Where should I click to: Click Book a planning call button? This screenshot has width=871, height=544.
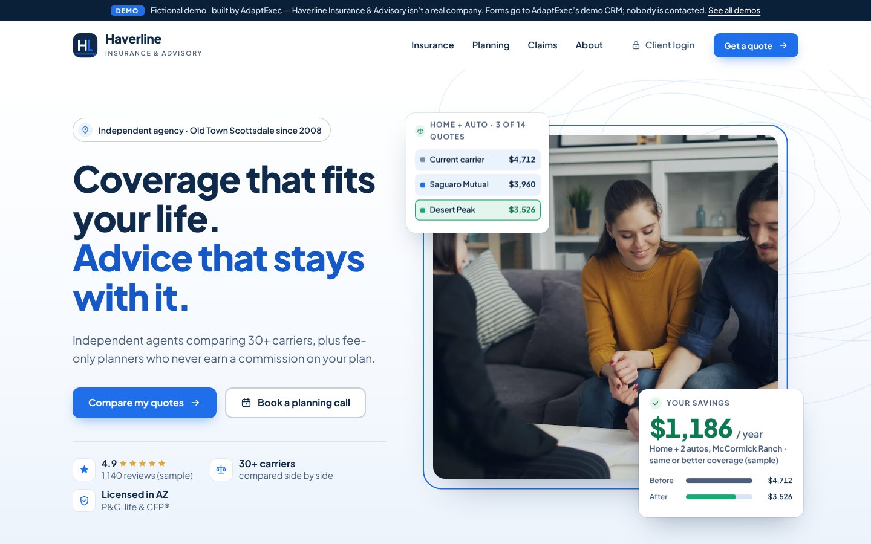[295, 403]
